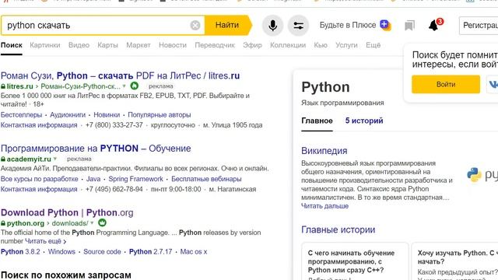Click the yellow Найти search button
This screenshot has width=498, height=280.
227,25
